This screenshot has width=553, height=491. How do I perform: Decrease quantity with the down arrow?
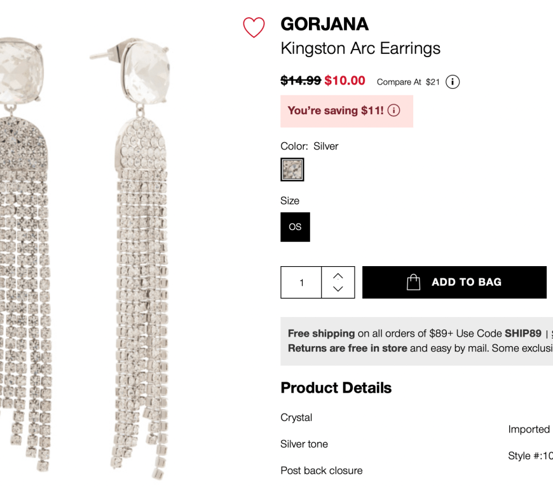(338, 290)
